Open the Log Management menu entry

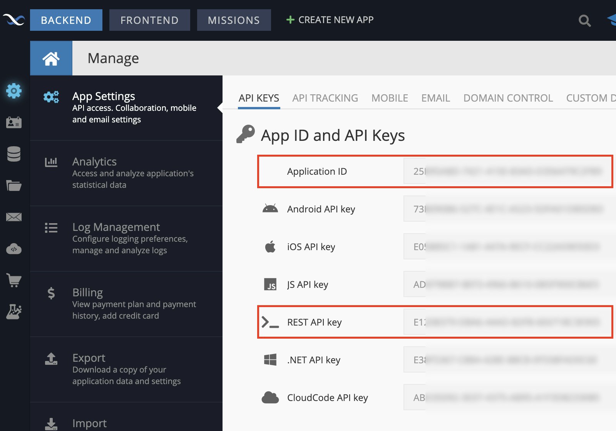[x=126, y=239]
